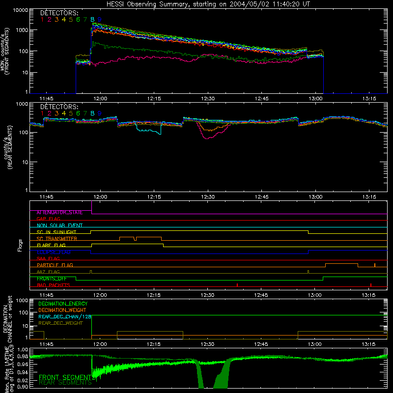Select the DETECTORS: heading in rear segments plot
Viewport: 393px width, 393px height.
coord(59,107)
